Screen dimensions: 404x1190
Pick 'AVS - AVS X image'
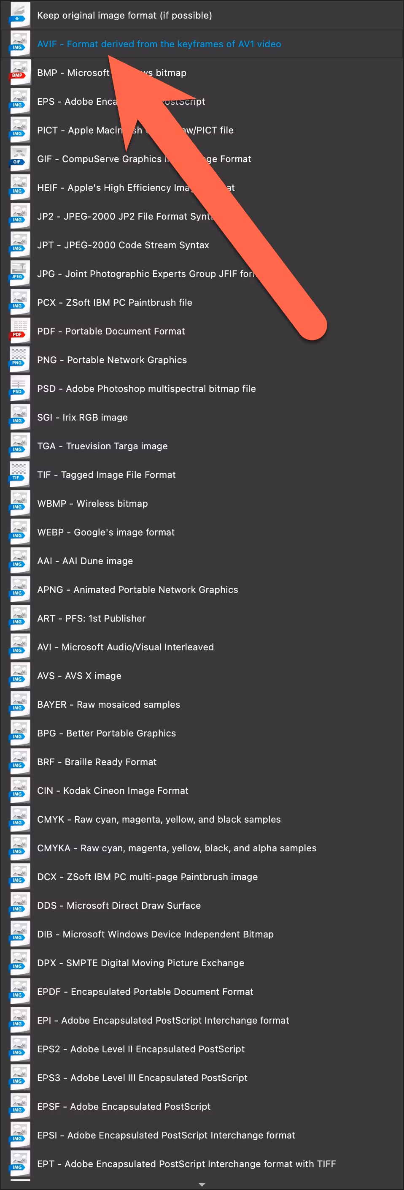(202, 675)
